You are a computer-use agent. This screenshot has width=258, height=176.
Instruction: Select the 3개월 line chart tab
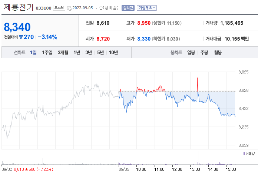click(x=63, y=52)
